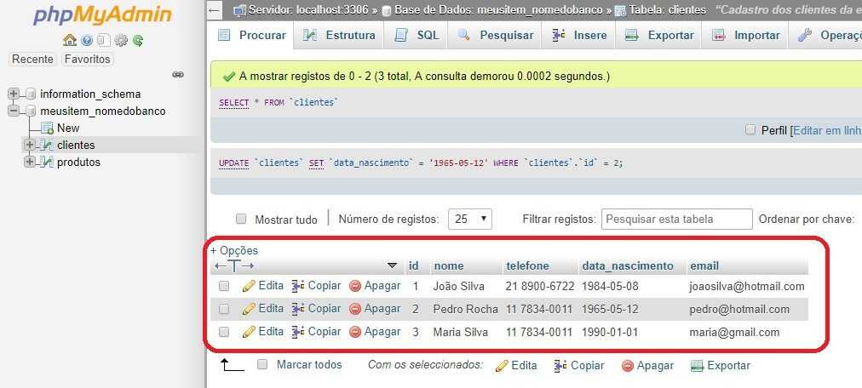Screen dimensions: 862x388
Task: Collapse the meusitem_nomedobanco database tree
Action: pyautogui.click(x=14, y=111)
